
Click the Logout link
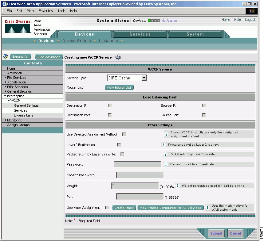250,20
